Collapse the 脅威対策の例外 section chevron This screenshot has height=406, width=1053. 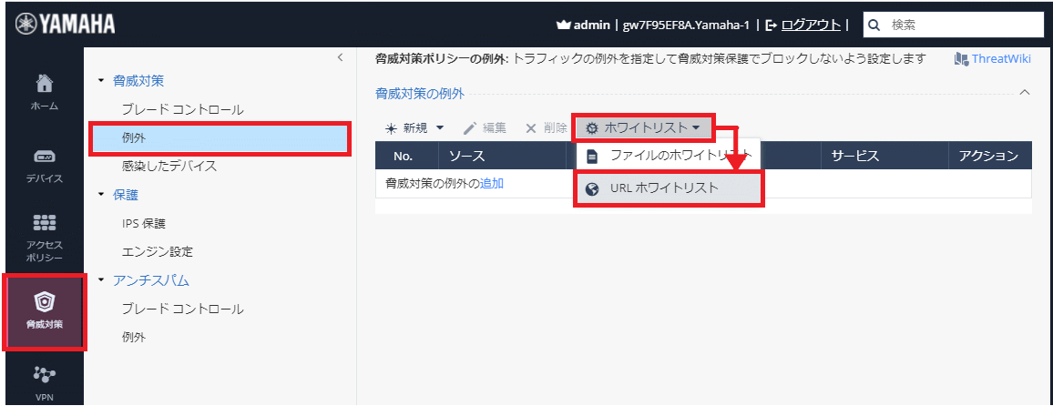1025,93
